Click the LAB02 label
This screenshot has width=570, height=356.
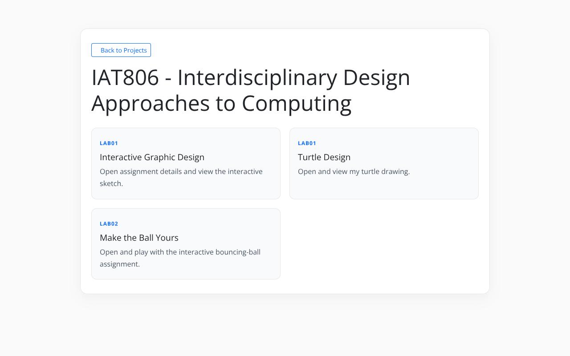tap(109, 224)
